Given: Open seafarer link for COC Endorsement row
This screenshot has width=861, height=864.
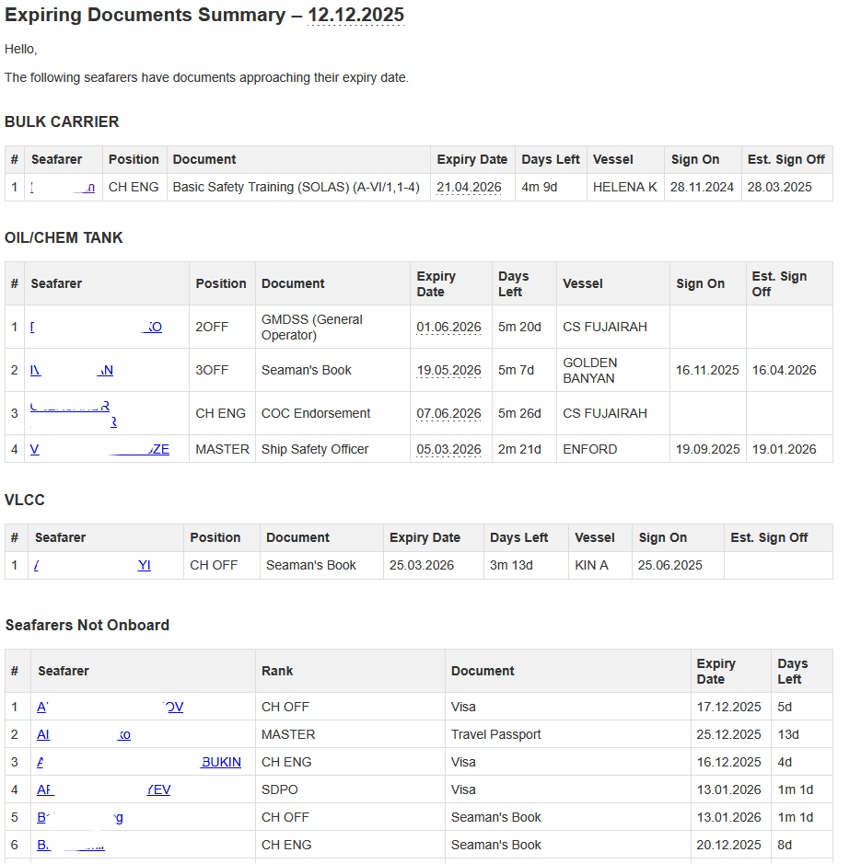Looking at the screenshot, I should point(74,414).
